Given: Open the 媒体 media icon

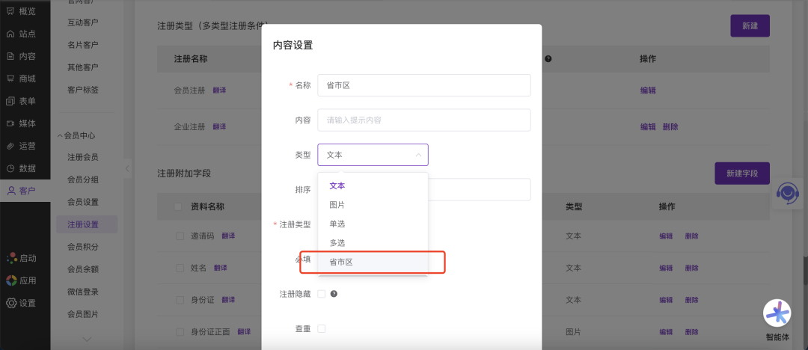Looking at the screenshot, I should click(10, 123).
